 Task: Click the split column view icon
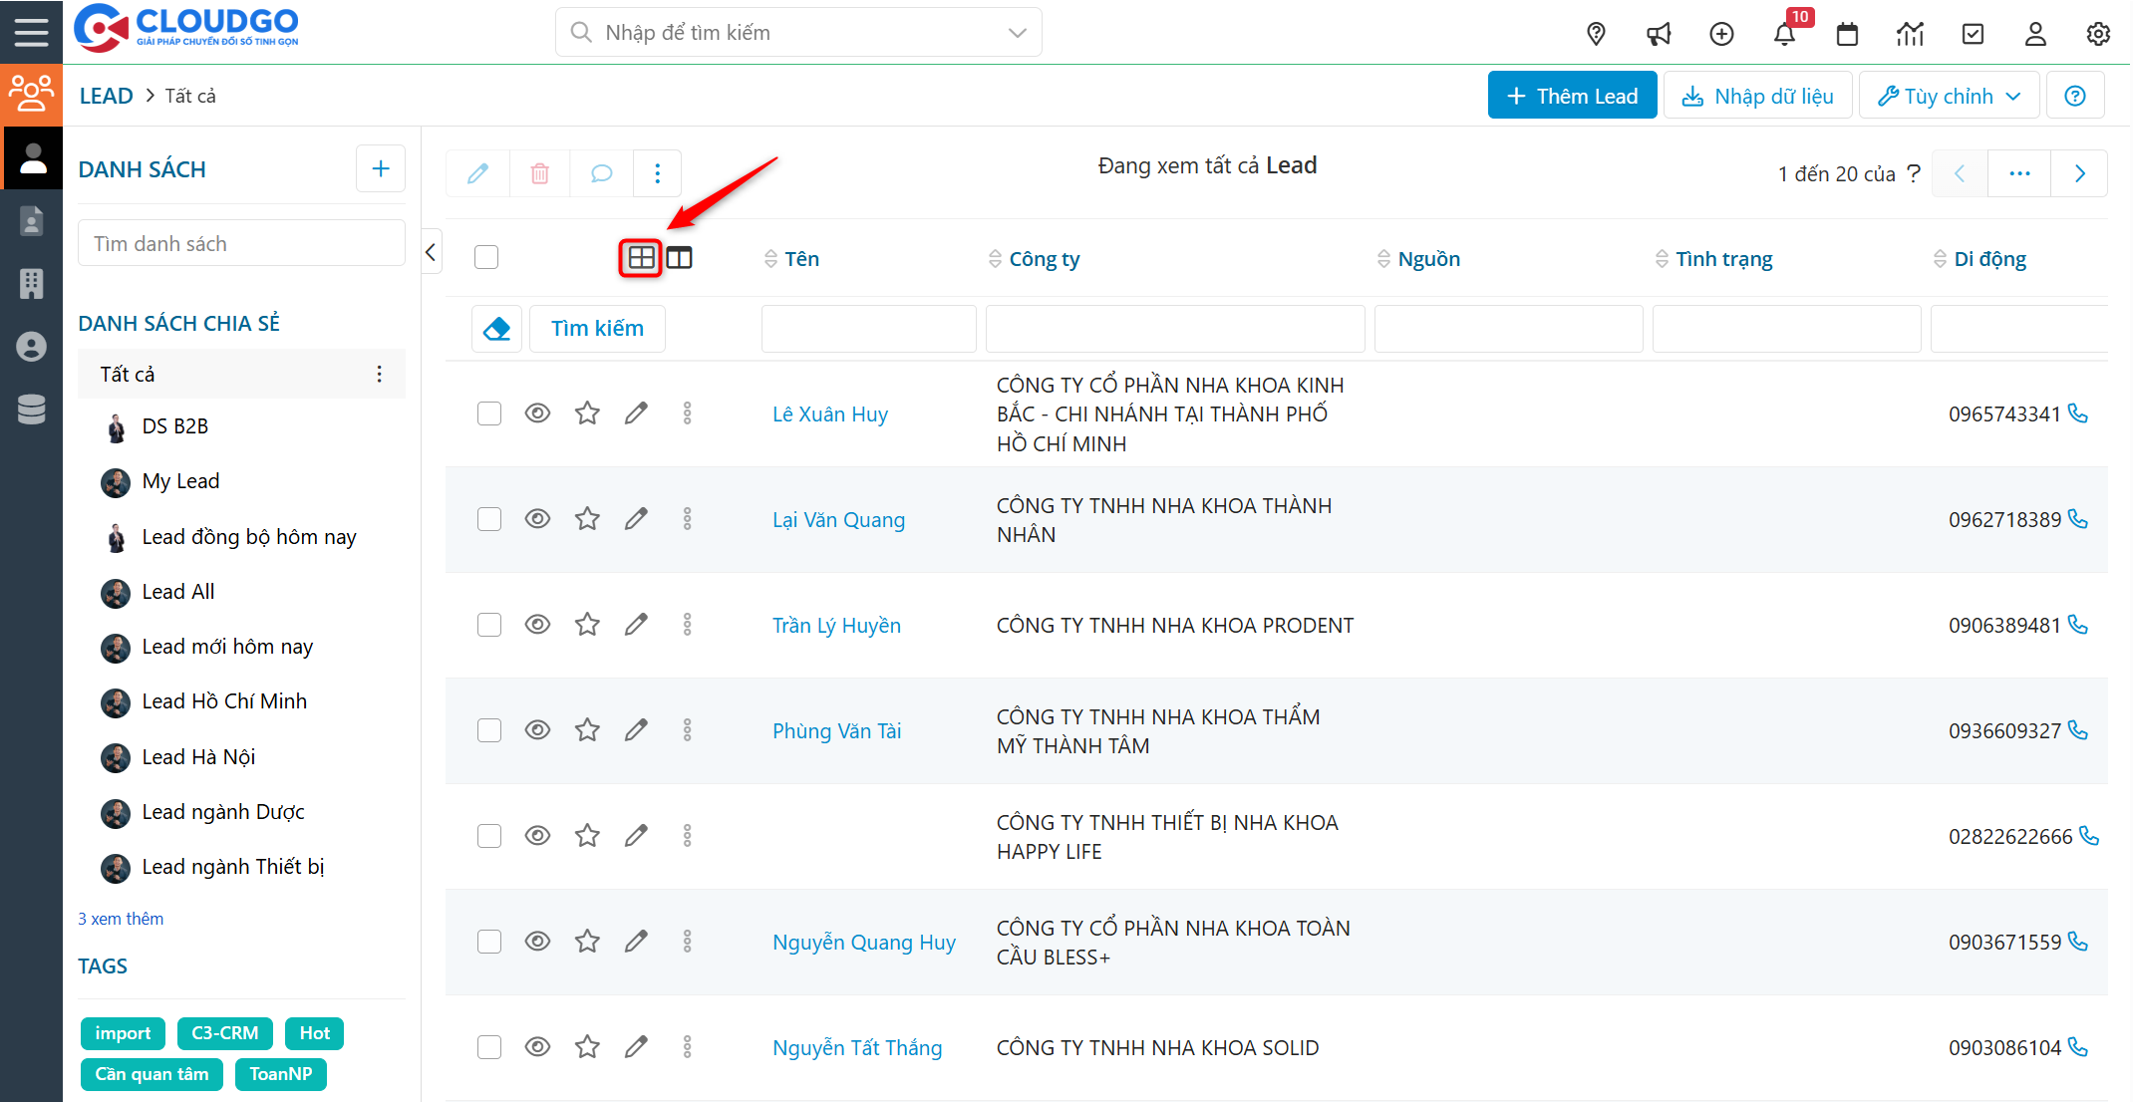[680, 258]
